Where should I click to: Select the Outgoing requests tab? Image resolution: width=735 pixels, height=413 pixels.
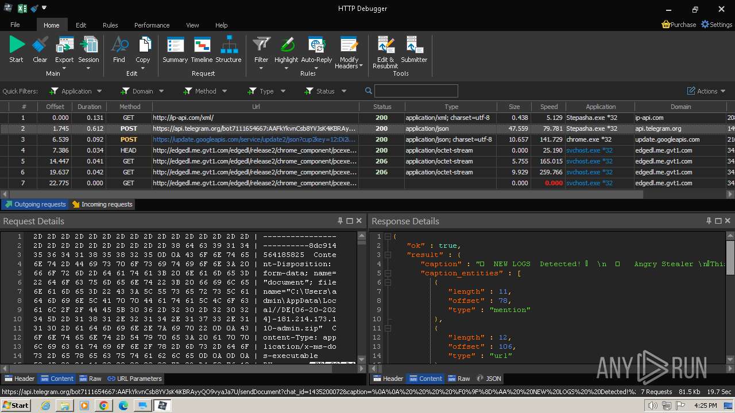tap(35, 204)
